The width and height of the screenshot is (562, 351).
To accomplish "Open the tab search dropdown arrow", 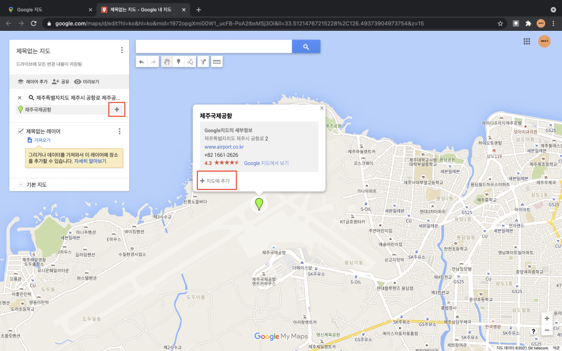I will click(553, 10).
